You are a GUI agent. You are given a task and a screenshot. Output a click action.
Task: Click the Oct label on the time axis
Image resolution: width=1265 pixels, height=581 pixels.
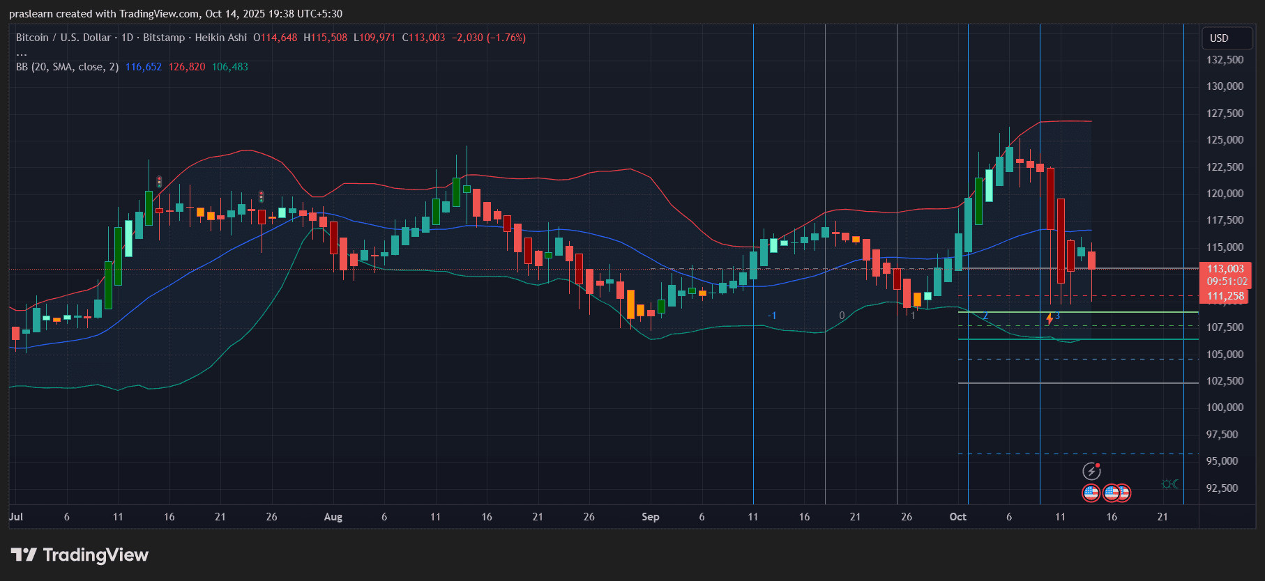coord(957,517)
